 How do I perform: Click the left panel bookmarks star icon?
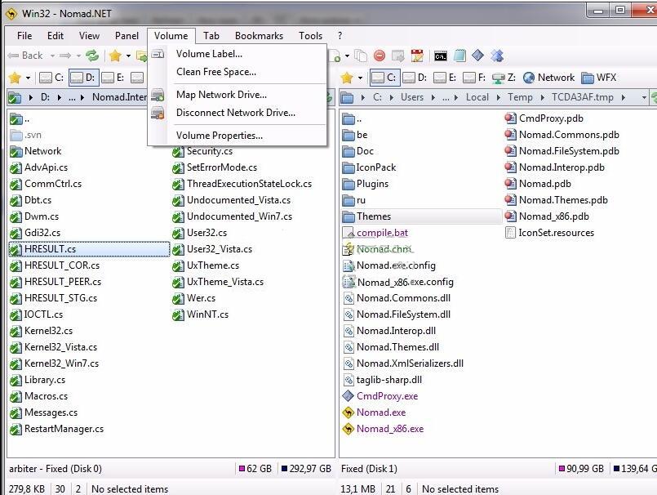(x=15, y=78)
